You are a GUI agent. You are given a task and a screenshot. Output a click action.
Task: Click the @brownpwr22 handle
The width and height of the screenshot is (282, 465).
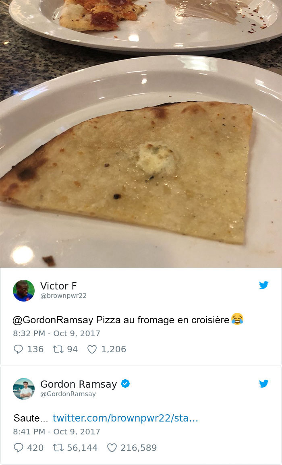(x=63, y=296)
